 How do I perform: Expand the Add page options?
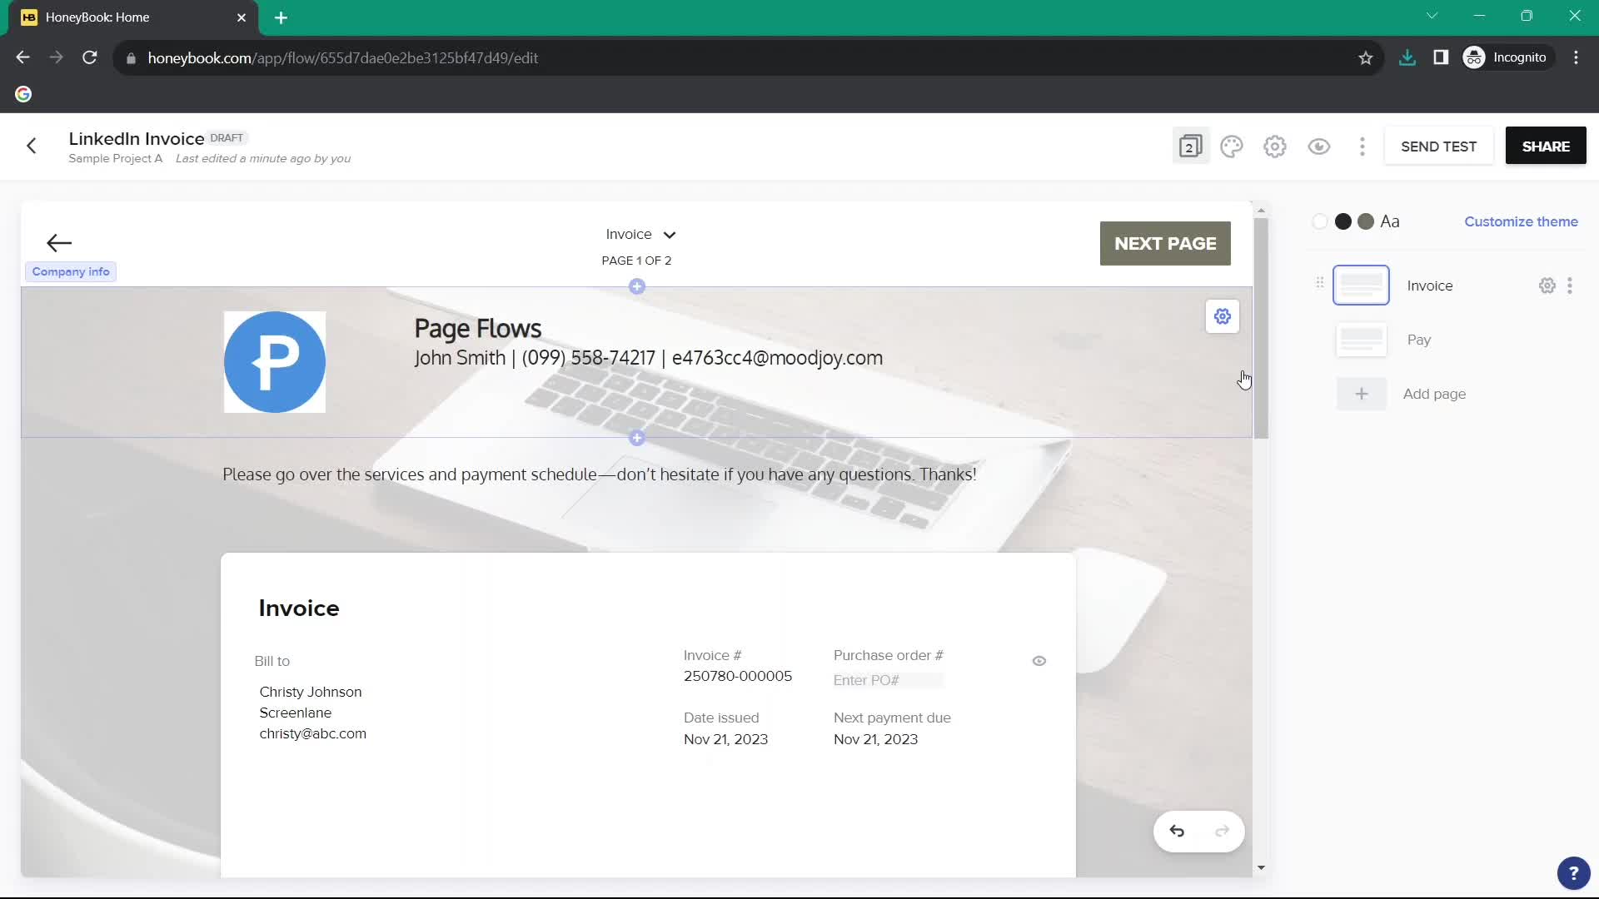(1361, 393)
